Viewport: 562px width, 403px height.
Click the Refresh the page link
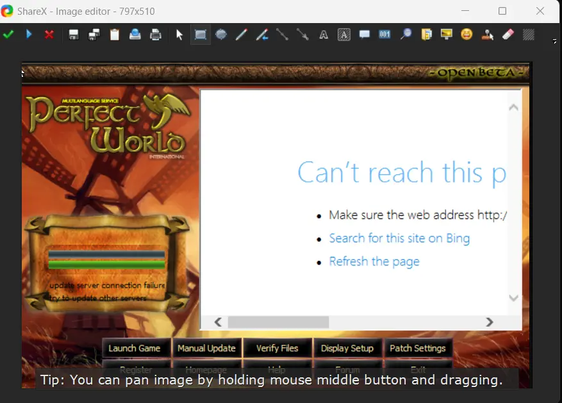[374, 261]
